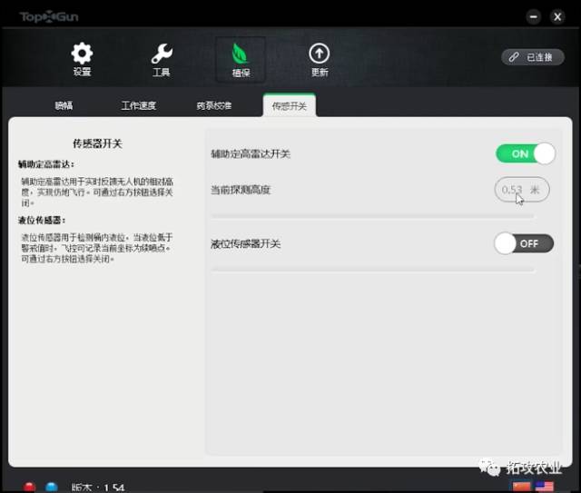Switch to the 工作速度 tab
The image size is (581, 493).
point(139,105)
